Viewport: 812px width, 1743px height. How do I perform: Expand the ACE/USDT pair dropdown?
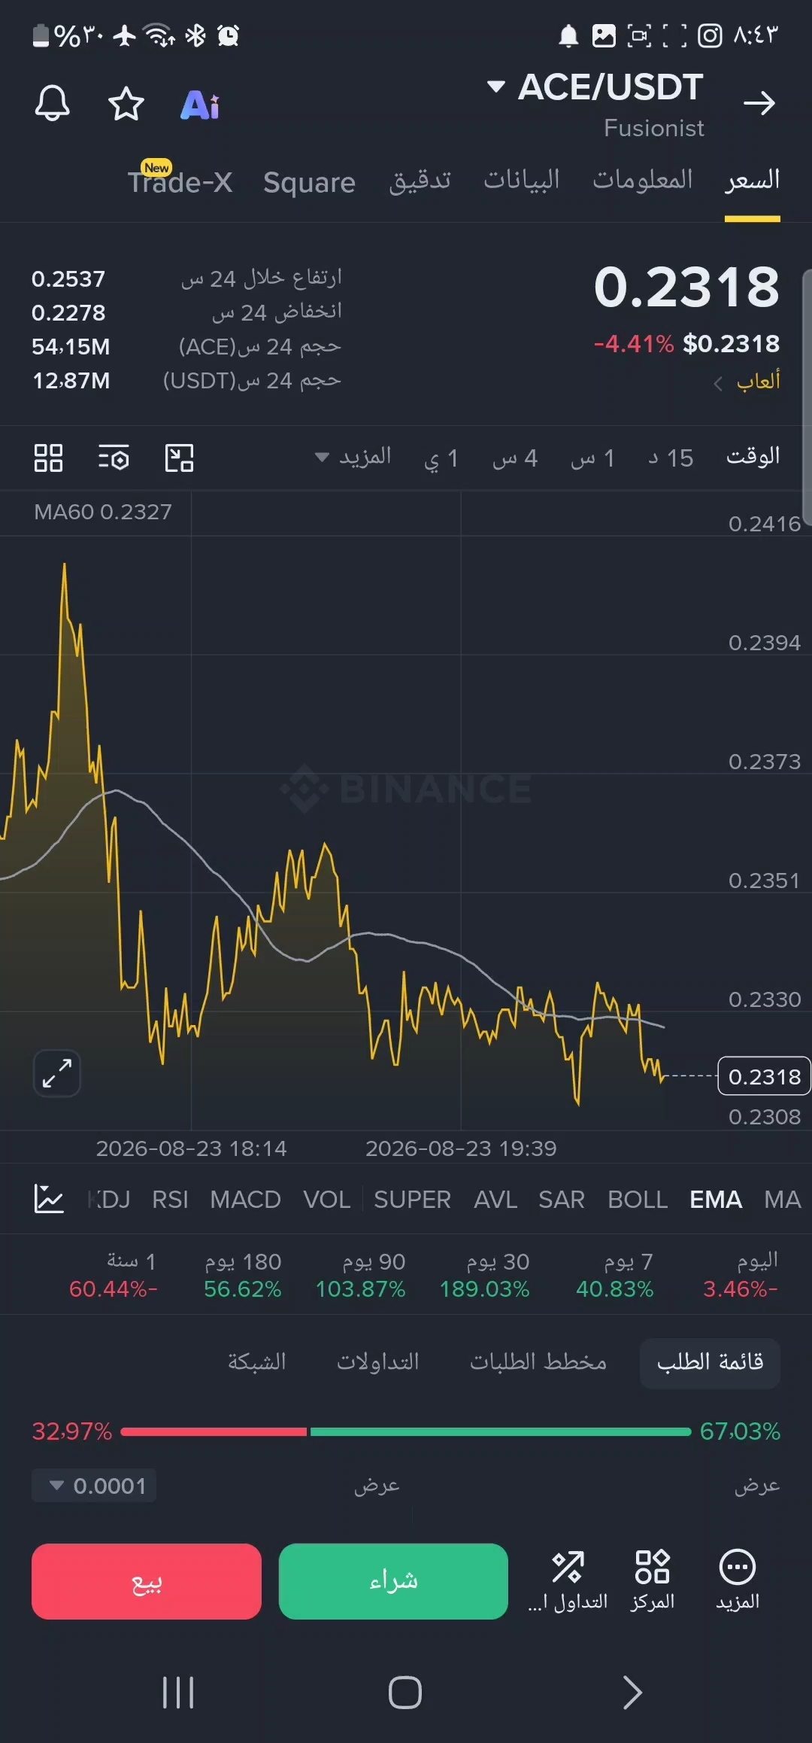[x=496, y=87]
